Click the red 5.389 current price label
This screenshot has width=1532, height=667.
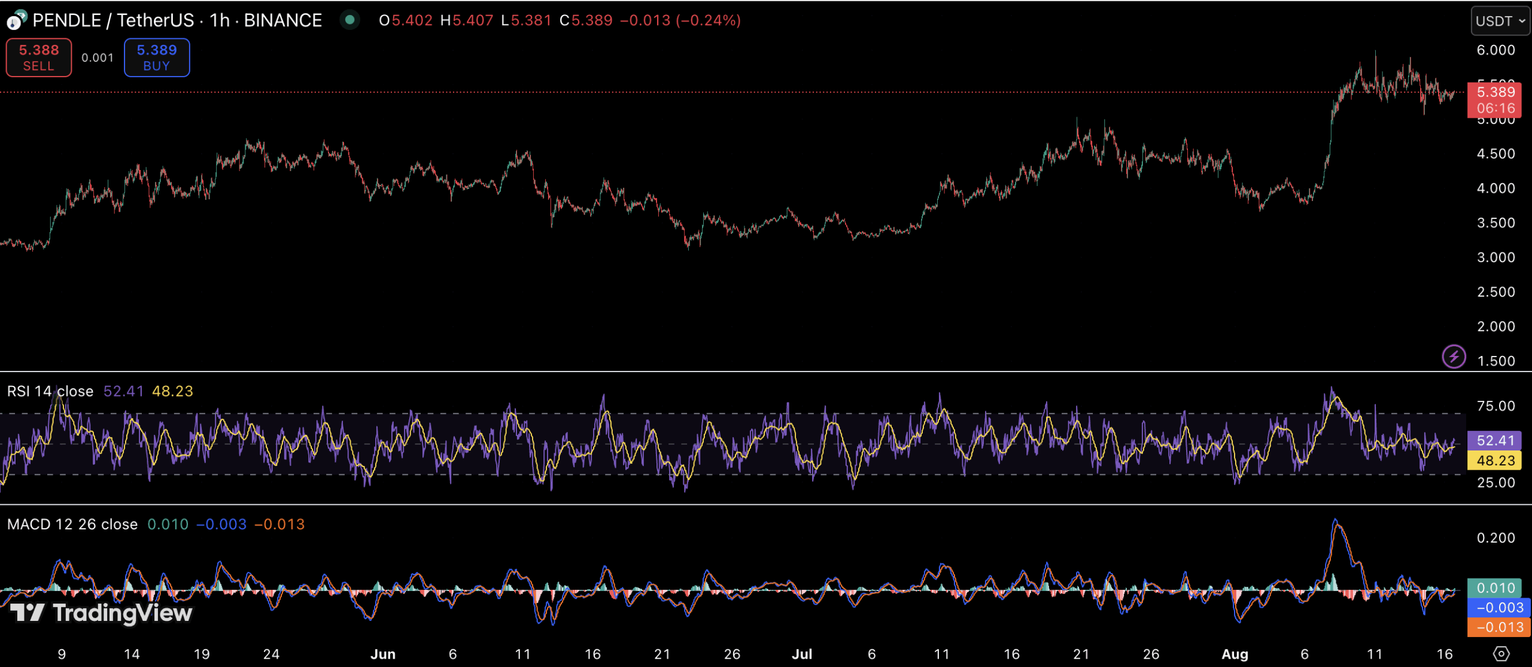pos(1495,92)
